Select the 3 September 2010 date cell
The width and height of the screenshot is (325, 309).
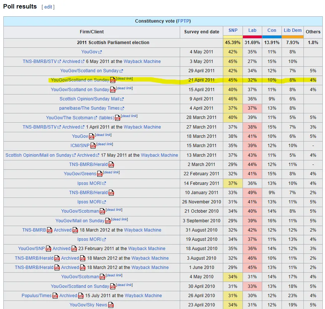(x=201, y=221)
